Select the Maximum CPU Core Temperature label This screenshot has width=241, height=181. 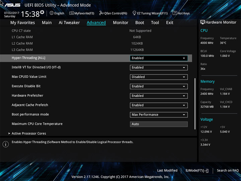click(37, 124)
